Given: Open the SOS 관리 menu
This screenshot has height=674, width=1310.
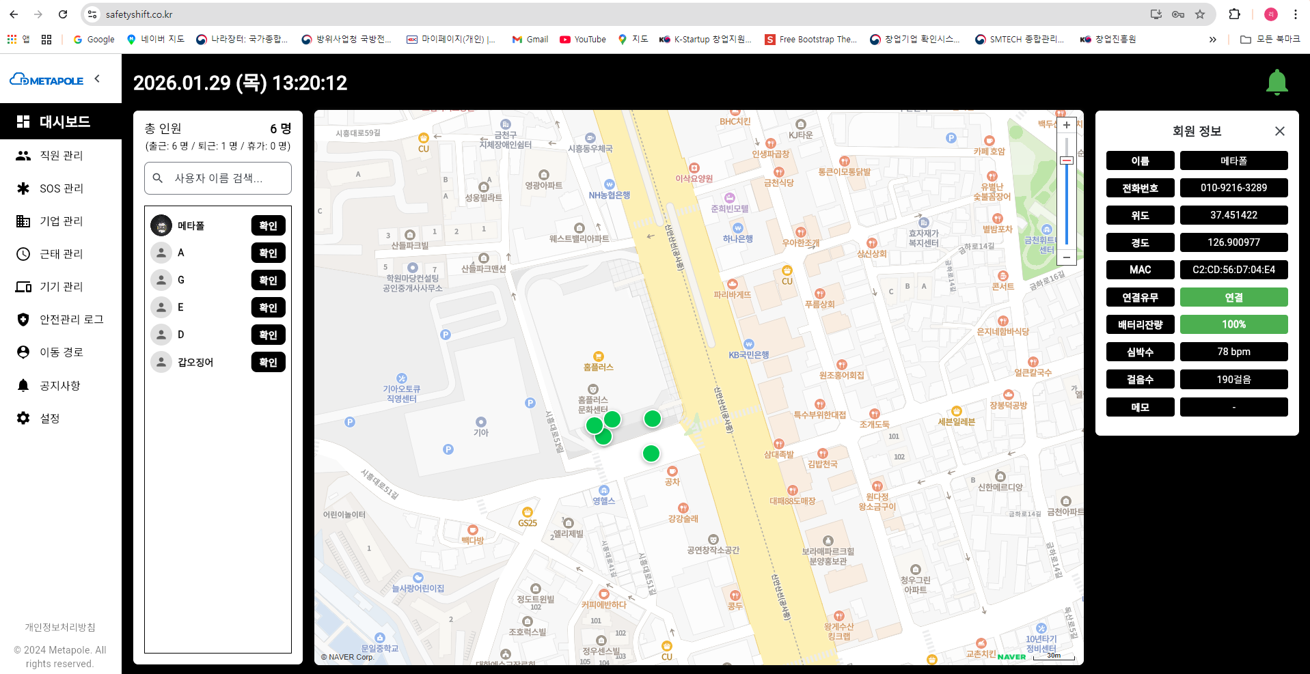Looking at the screenshot, I should tap(61, 188).
